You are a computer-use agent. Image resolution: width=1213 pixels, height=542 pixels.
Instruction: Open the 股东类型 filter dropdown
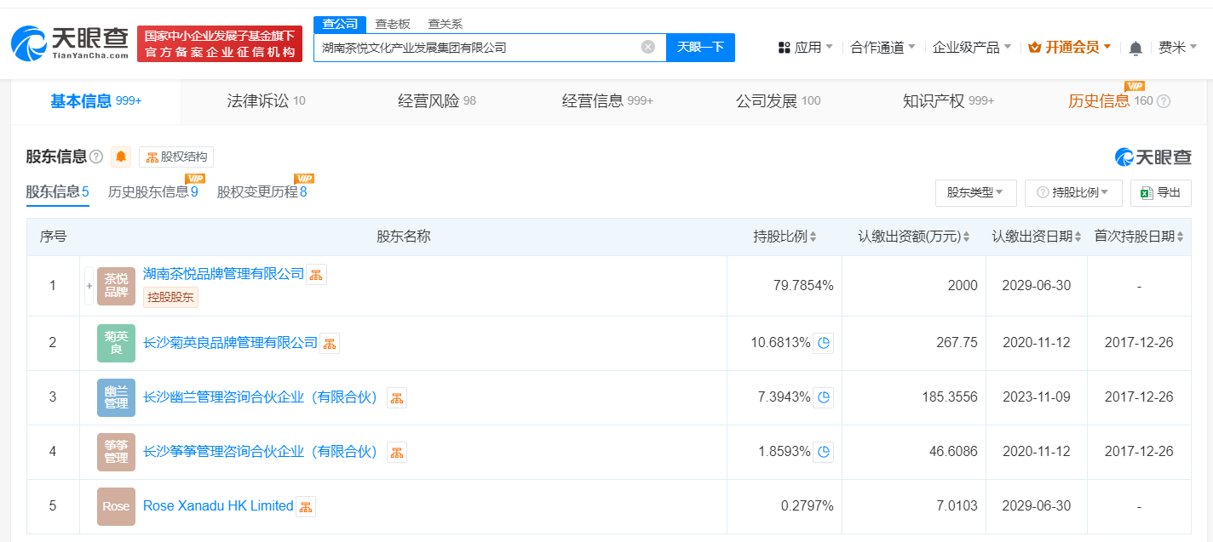click(974, 192)
